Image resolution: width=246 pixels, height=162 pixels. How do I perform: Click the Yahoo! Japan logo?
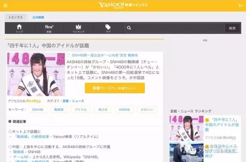tap(123, 5)
